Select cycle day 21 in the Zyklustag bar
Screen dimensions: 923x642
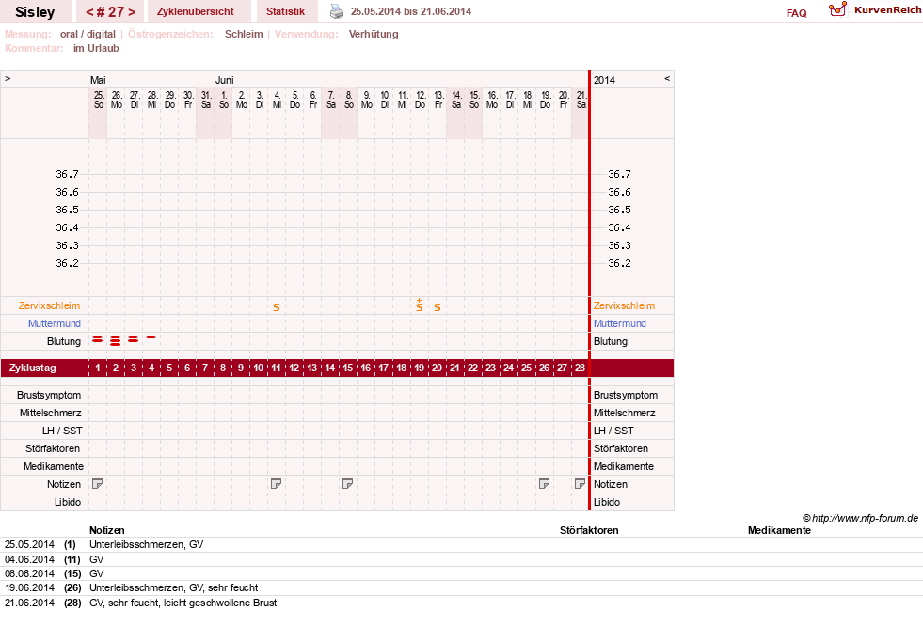point(455,368)
